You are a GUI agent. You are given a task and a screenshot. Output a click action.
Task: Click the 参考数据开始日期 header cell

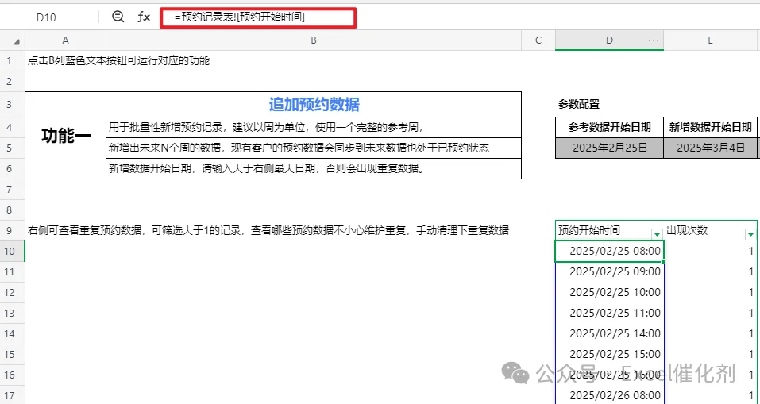click(609, 127)
